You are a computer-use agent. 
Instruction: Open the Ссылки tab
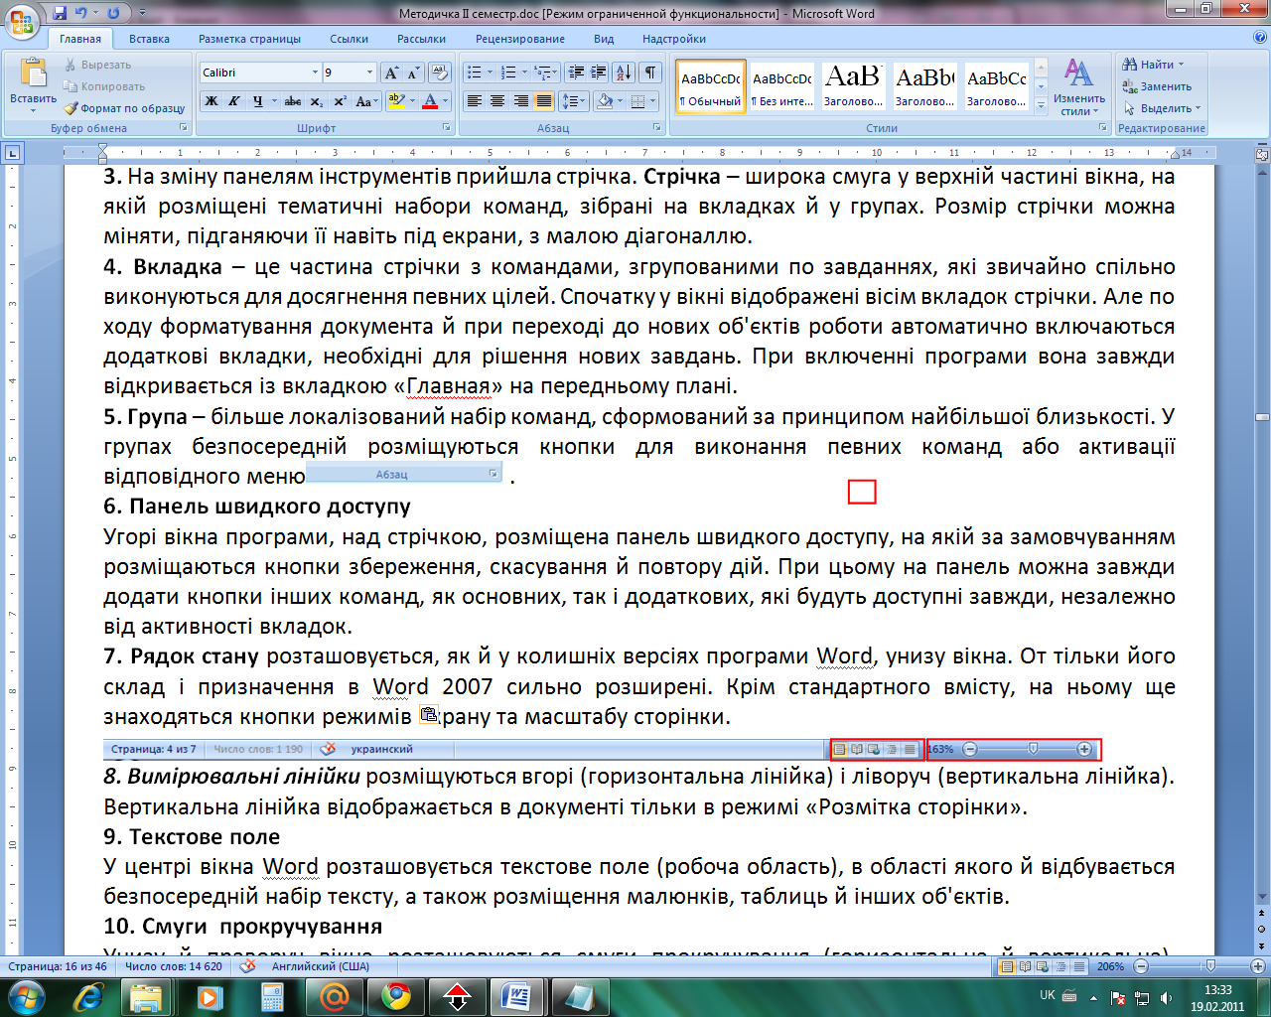tap(349, 39)
